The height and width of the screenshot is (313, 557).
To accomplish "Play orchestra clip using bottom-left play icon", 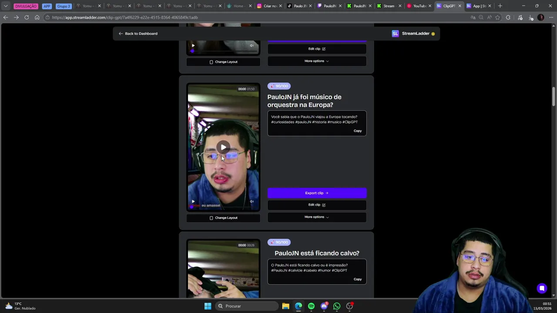I will [x=193, y=201].
